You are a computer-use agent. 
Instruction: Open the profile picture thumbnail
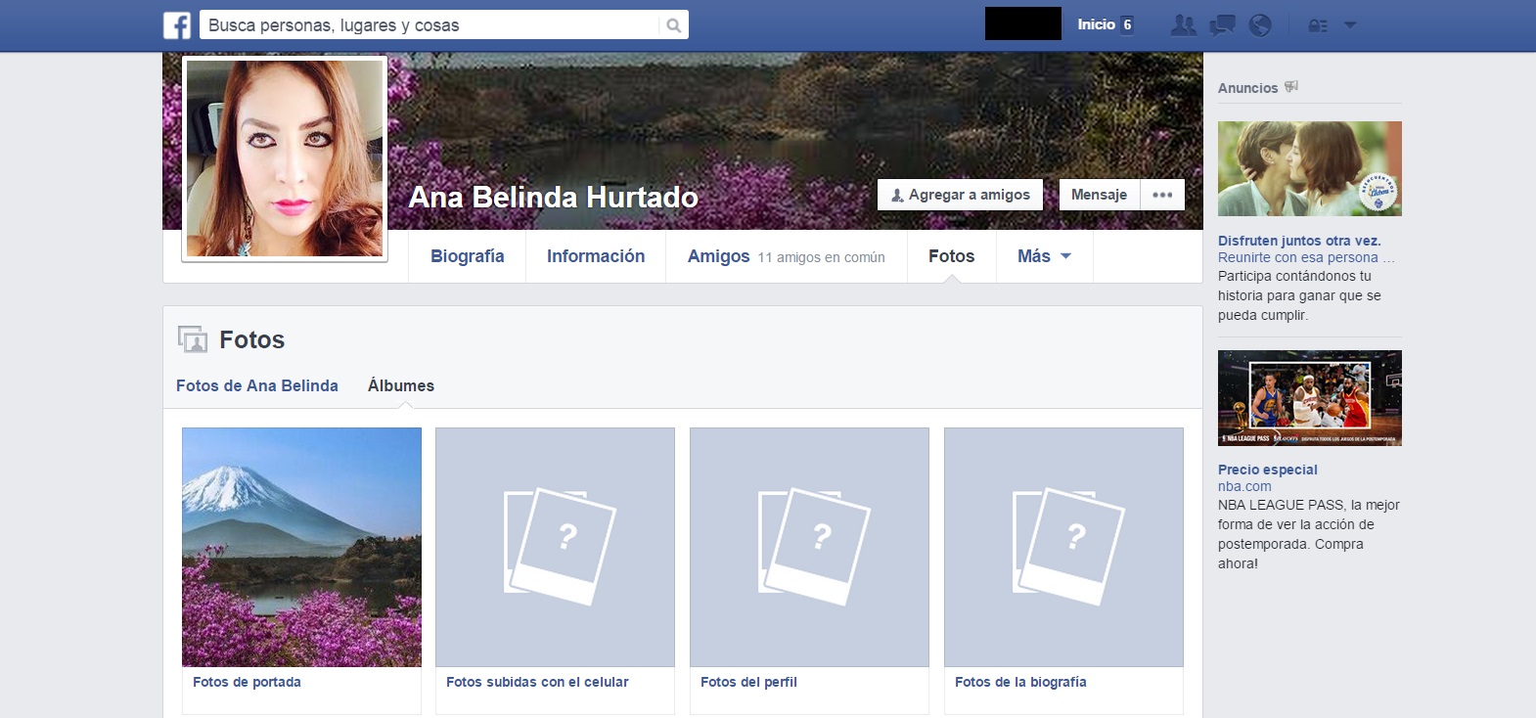pos(285,158)
